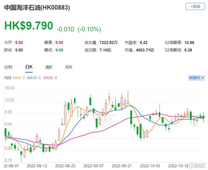Screen dimensions: 208x170
Task: Click the 10.50 price axis label
Action: [9, 88]
